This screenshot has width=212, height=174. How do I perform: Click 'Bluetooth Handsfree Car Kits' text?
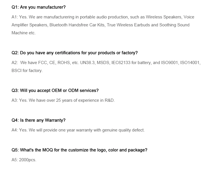pos(77,25)
